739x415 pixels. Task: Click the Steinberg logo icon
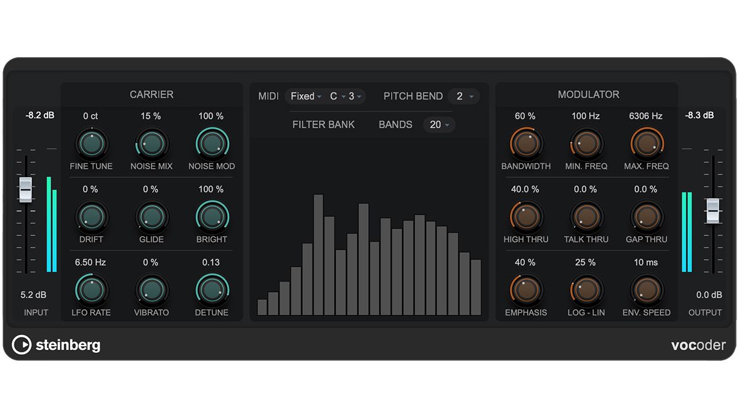[22, 345]
